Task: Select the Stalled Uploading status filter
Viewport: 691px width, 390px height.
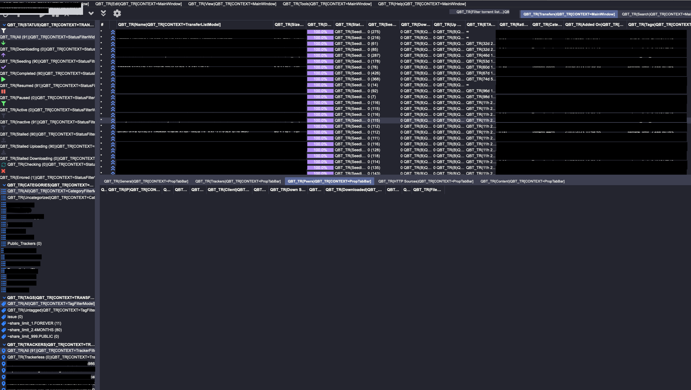Action: click(4, 140)
